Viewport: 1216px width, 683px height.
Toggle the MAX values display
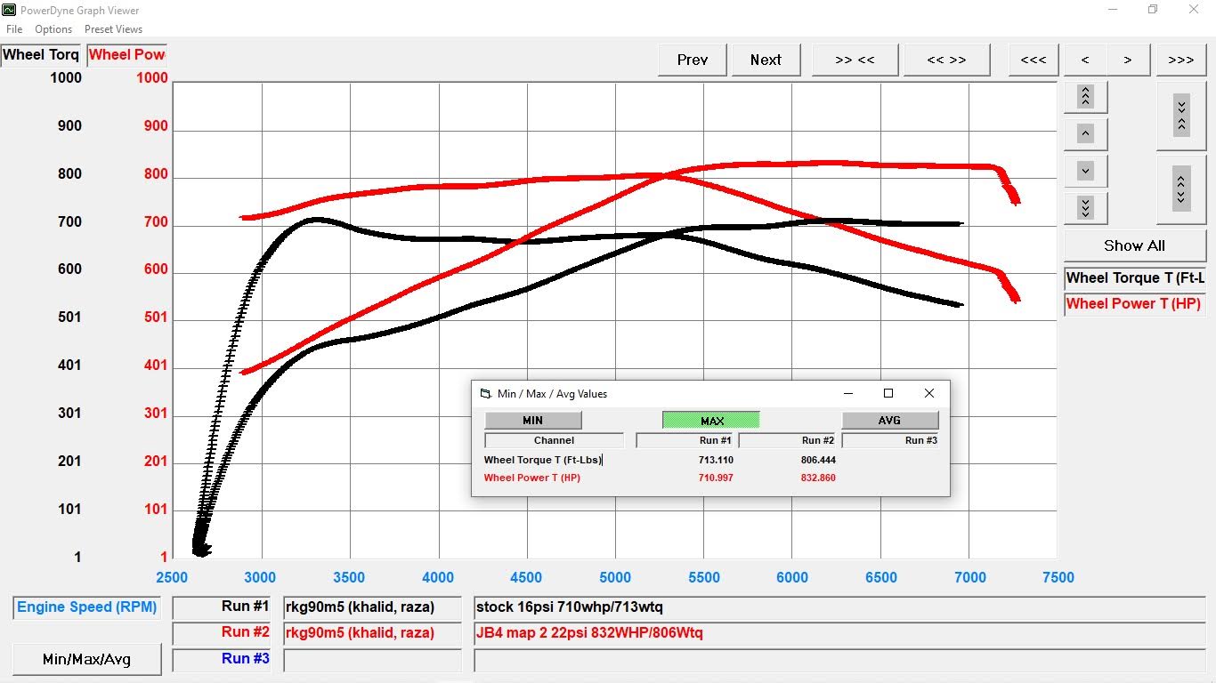click(709, 419)
